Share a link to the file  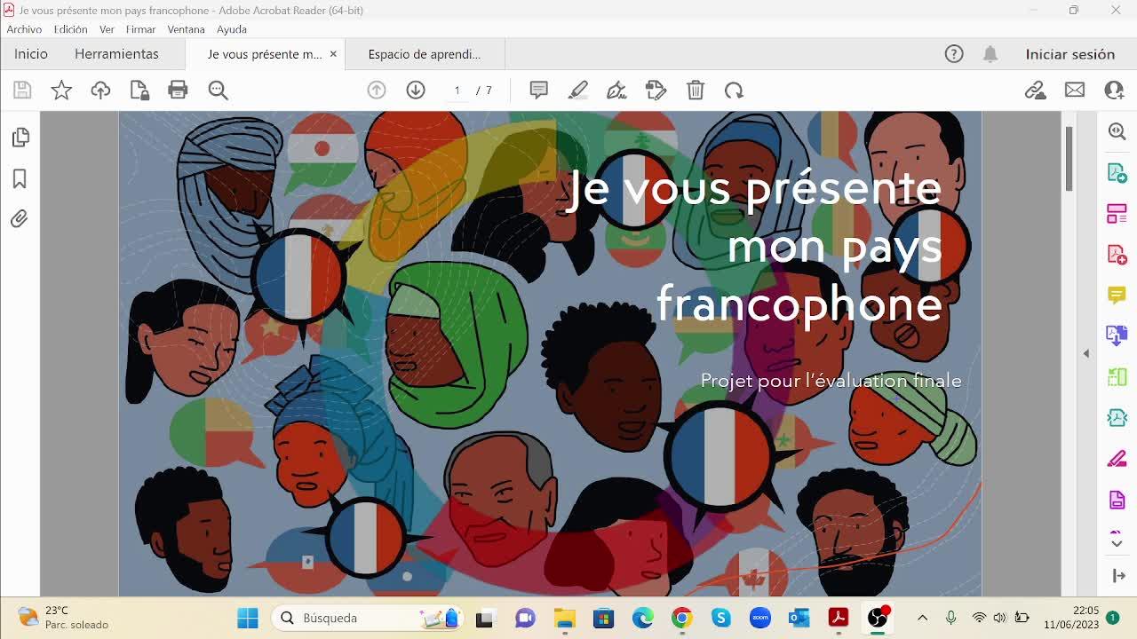coord(1035,90)
